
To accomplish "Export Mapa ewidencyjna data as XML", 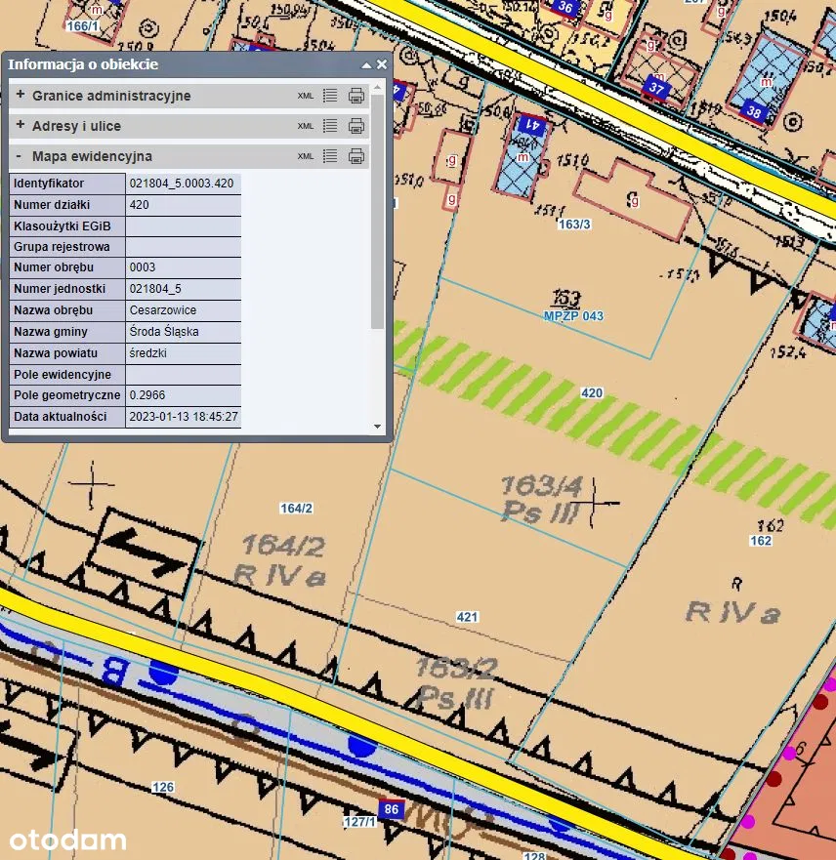I will click(306, 157).
